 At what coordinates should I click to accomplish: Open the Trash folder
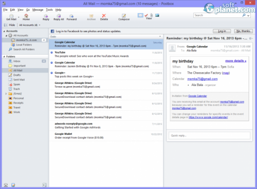click(16, 89)
